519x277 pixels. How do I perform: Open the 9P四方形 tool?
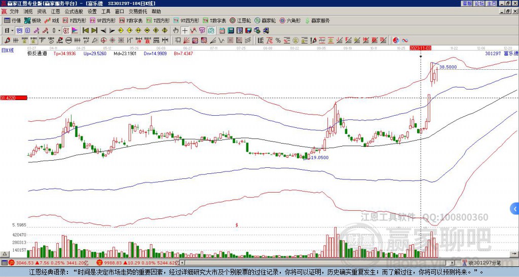[102, 20]
